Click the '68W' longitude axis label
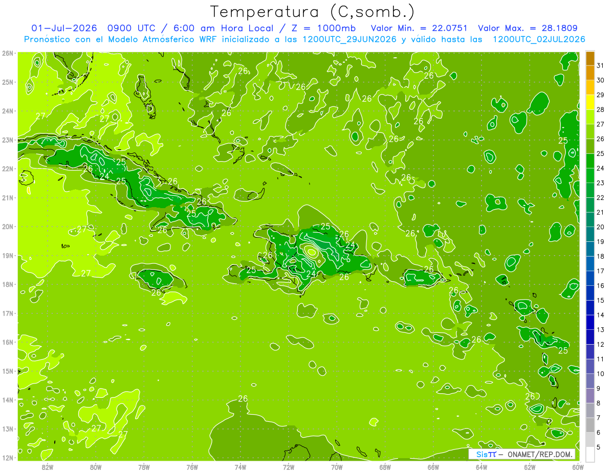The height and width of the screenshot is (474, 614). (385, 467)
